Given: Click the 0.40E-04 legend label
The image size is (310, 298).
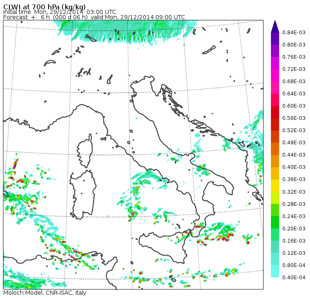Looking at the screenshot, I should 294,278.
